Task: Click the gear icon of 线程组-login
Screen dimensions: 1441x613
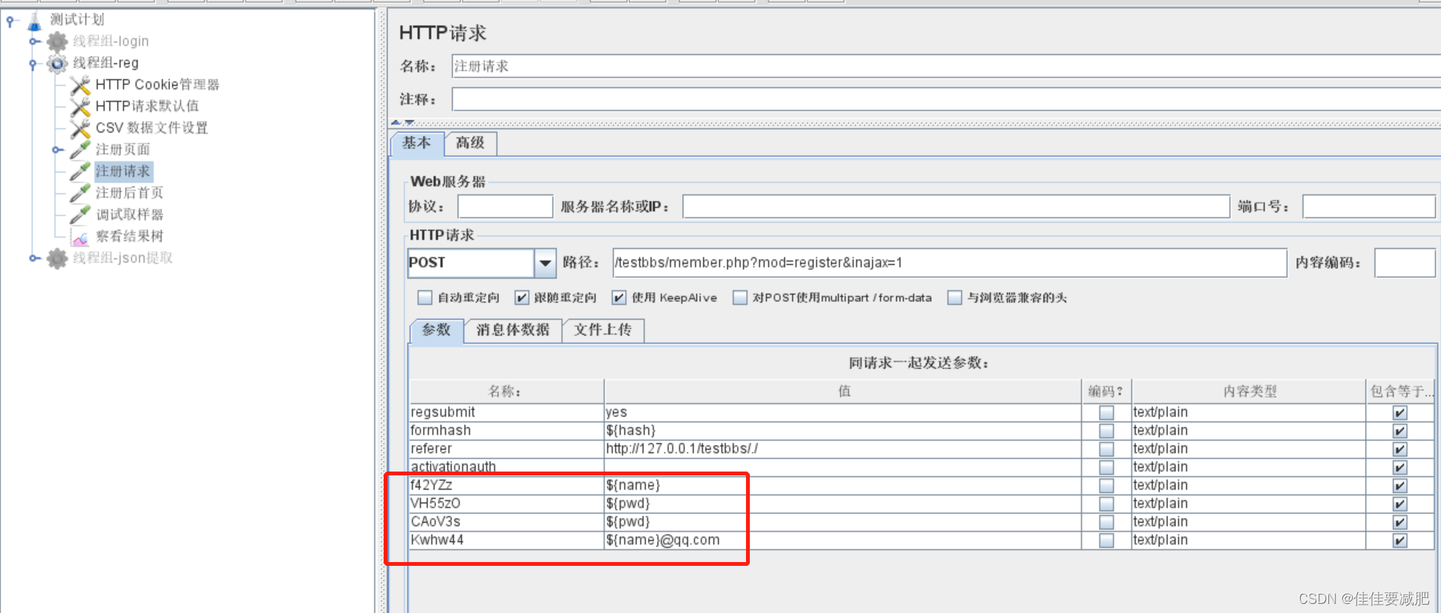Action: click(x=57, y=42)
